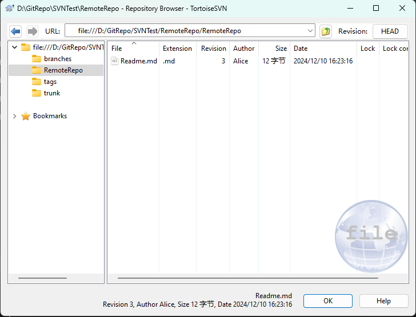Screen dimensions: 416x317
Task: Confirm with the OK button
Action: pyautogui.click(x=328, y=301)
